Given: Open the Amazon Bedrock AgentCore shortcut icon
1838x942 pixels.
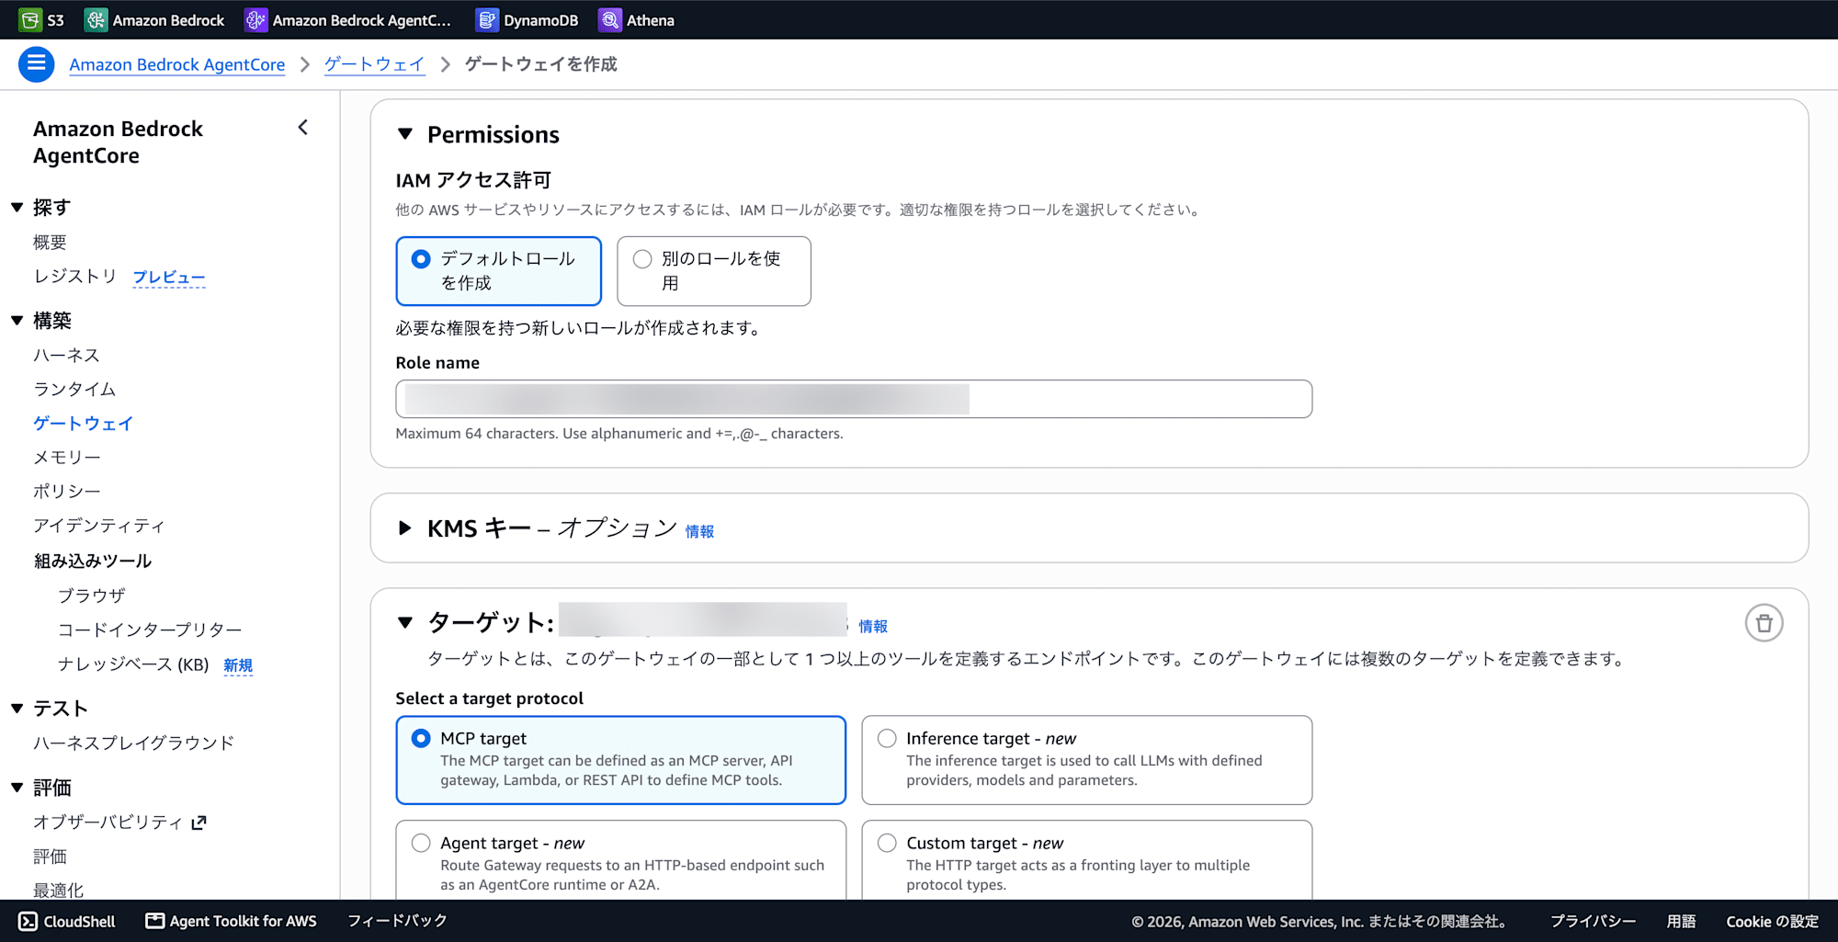Looking at the screenshot, I should pos(255,19).
